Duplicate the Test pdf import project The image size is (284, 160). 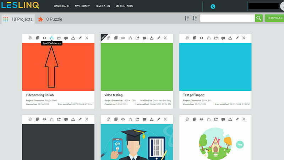click(194, 38)
